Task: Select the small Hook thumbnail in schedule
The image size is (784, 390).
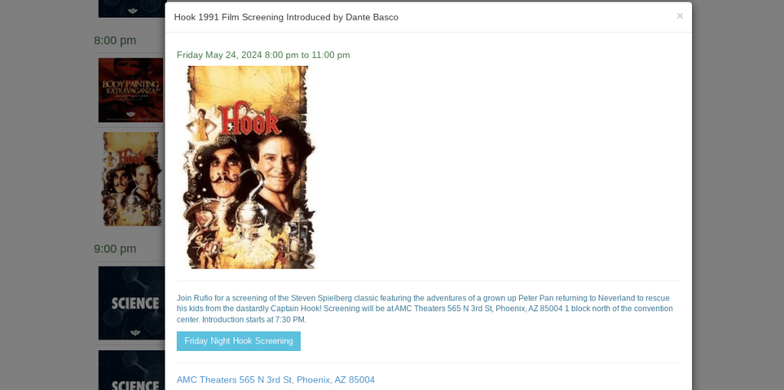Action: [x=130, y=179]
